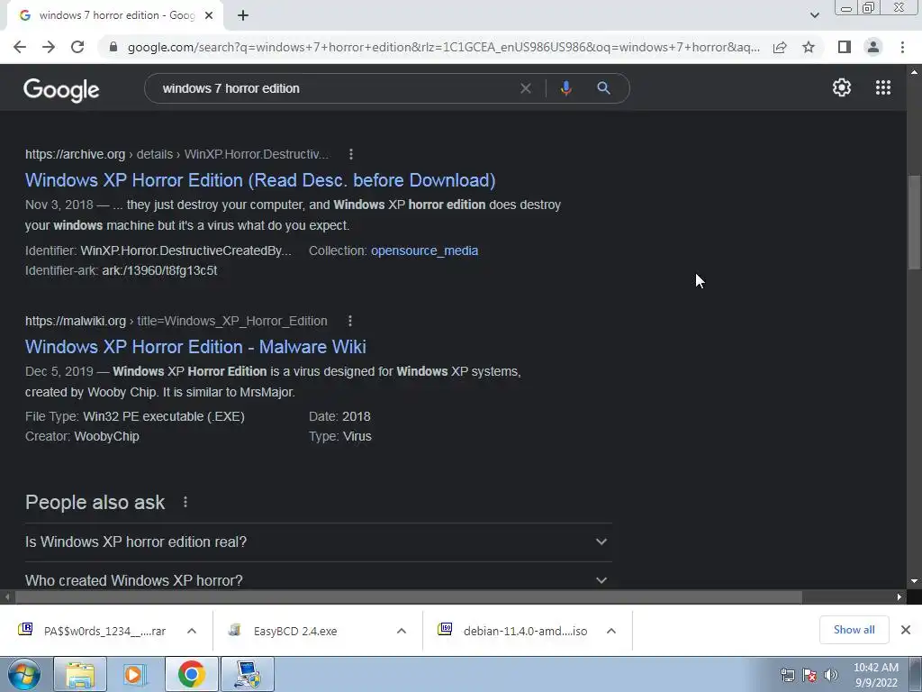Submit the search with the magnifier icon
Screen dimensions: 922x692
pyautogui.click(x=603, y=88)
